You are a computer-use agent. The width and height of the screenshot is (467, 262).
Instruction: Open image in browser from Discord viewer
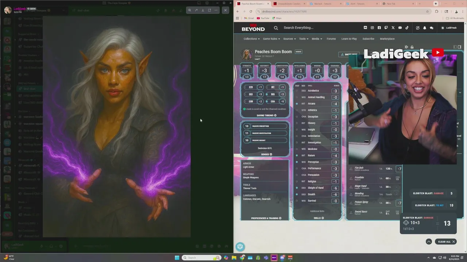(209, 10)
